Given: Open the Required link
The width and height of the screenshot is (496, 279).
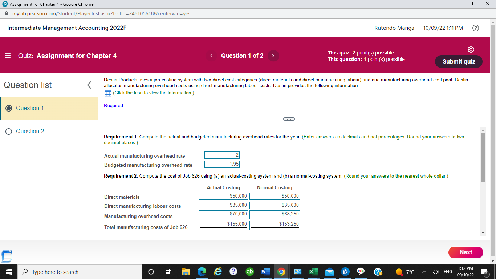Looking at the screenshot, I should [113, 105].
